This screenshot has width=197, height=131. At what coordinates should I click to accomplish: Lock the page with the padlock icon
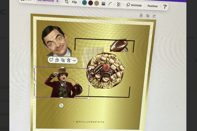coord(141,16)
